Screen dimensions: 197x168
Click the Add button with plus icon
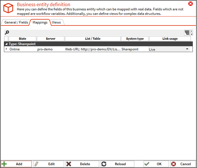tap(16, 164)
